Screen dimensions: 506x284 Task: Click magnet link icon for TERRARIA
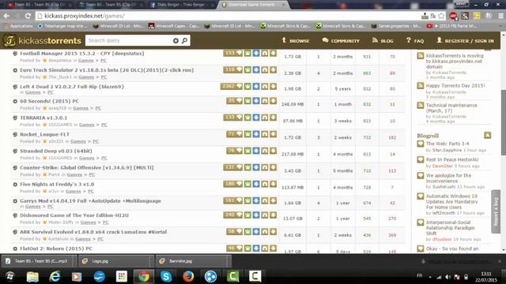coord(265,118)
